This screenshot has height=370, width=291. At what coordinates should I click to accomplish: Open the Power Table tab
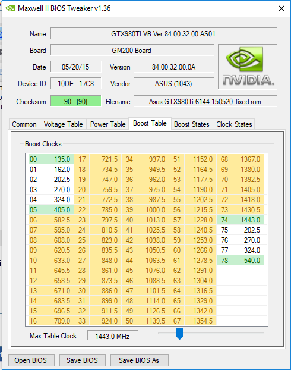(107, 124)
